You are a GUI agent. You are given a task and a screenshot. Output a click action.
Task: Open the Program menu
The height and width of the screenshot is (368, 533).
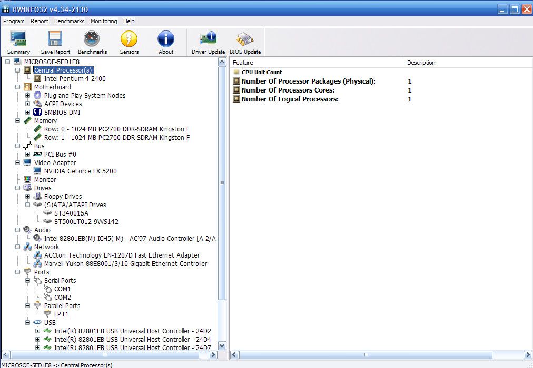14,21
